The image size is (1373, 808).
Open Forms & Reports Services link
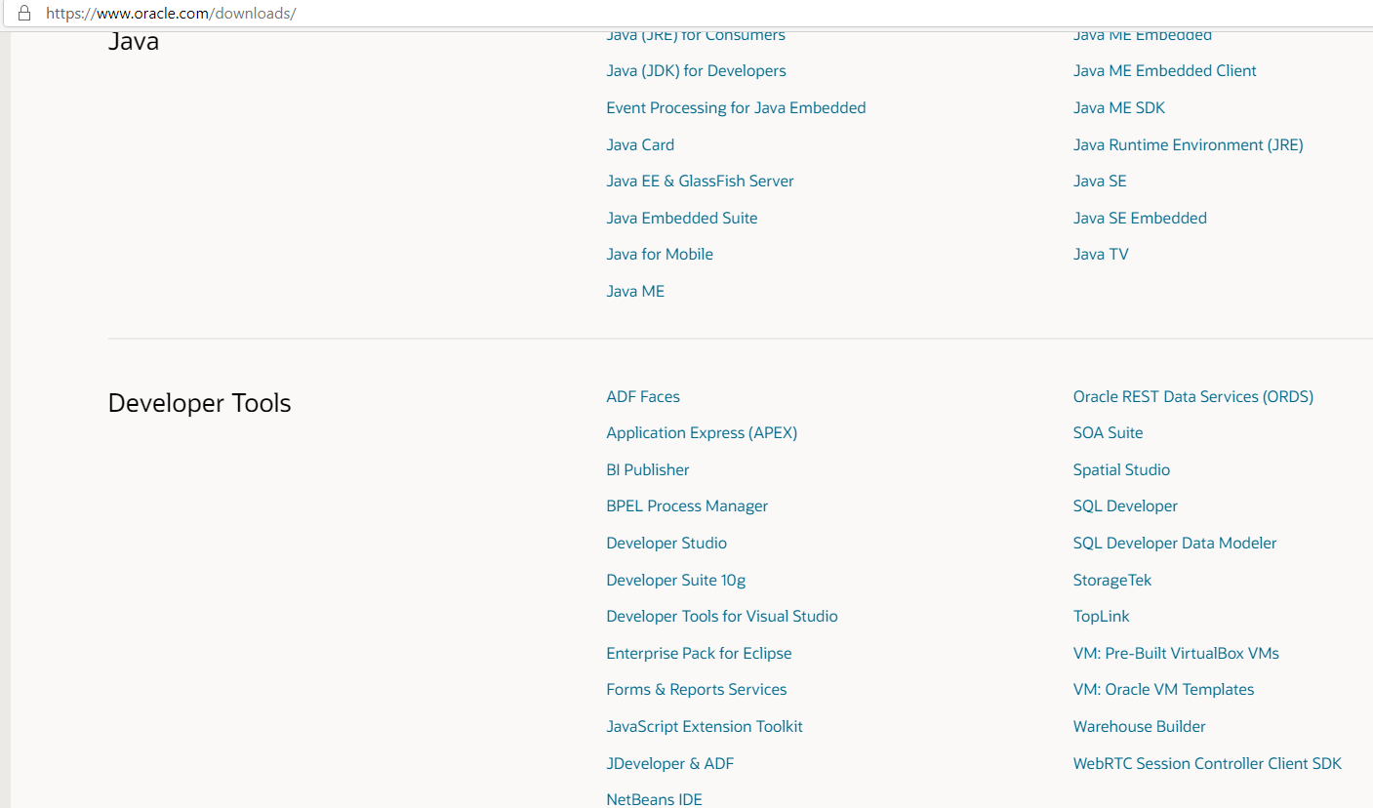[696, 690]
